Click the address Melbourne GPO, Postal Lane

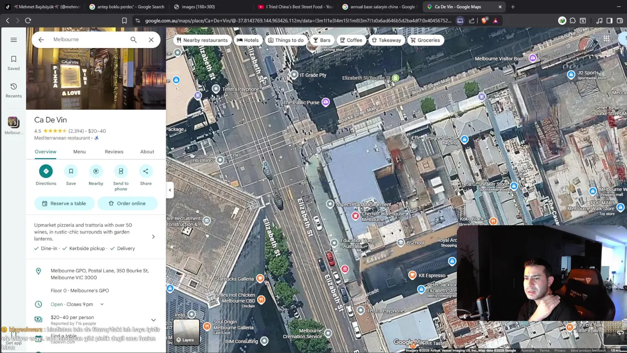coord(99,274)
